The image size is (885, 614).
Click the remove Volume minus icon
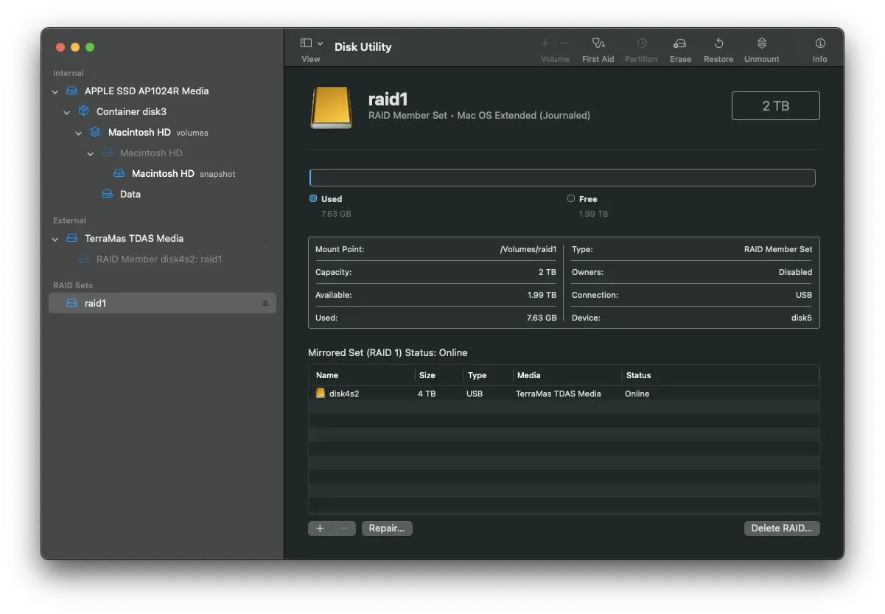point(564,43)
